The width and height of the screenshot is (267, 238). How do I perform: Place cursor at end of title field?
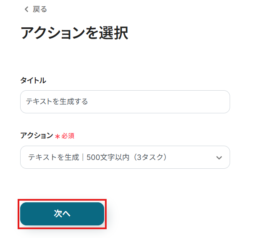tap(158, 102)
